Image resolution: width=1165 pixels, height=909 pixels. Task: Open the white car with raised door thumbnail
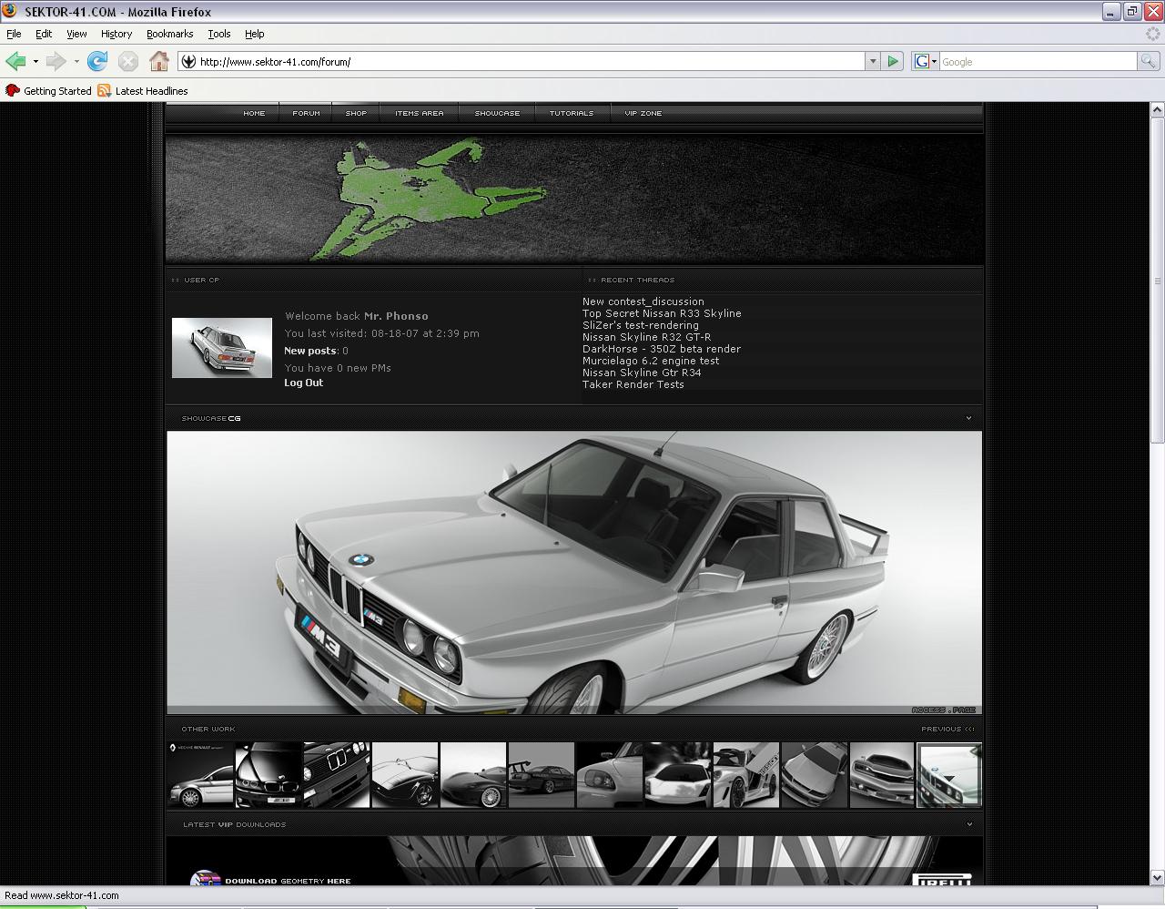coord(746,775)
